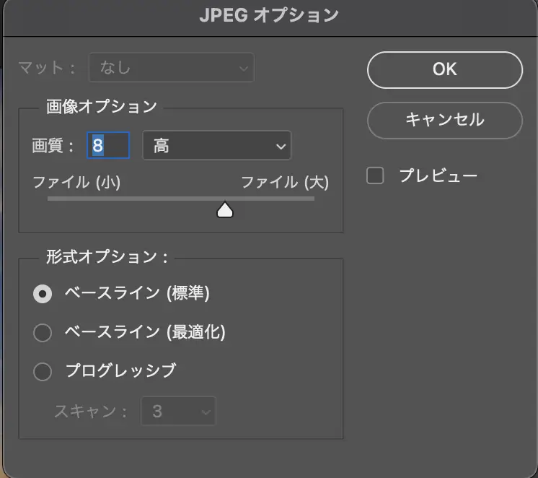Click the 形式オプション group heading
The width and height of the screenshot is (538, 478).
click(106, 256)
